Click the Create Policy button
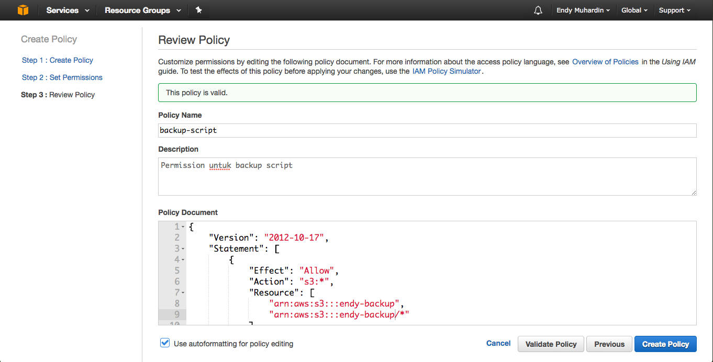Image resolution: width=713 pixels, height=362 pixels. (x=665, y=344)
